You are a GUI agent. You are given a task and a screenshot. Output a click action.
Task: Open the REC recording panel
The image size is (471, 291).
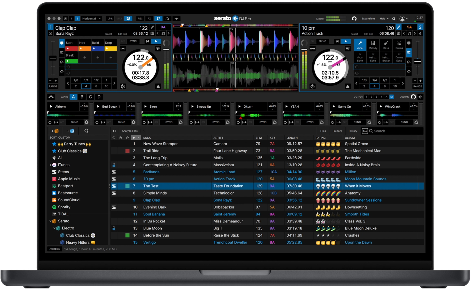pyautogui.click(x=140, y=18)
